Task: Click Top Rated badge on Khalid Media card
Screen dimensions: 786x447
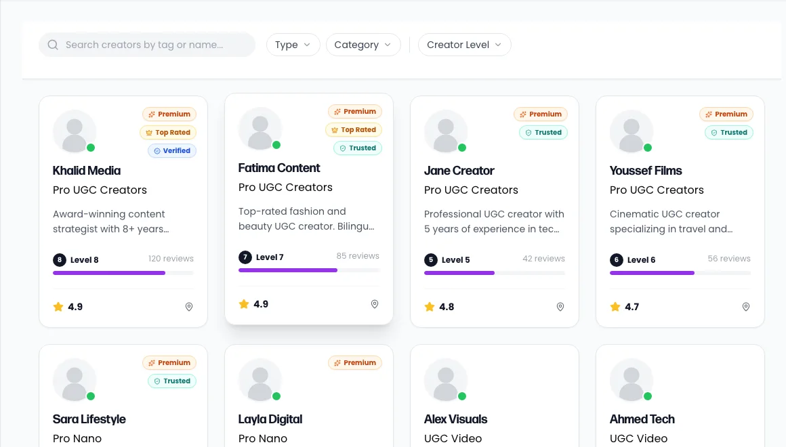Action: click(168, 132)
